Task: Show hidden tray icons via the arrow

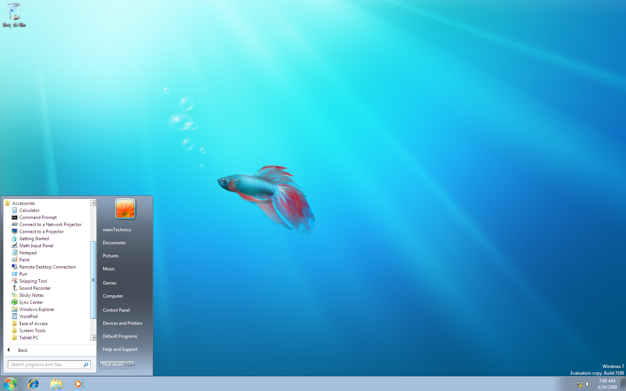Action: 570,384
